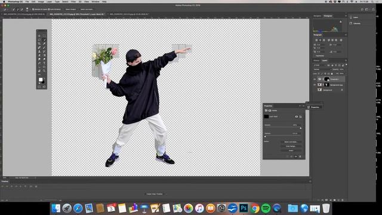Click the histogram cached data warning icon
382x215 pixels.
(x=341, y=21)
